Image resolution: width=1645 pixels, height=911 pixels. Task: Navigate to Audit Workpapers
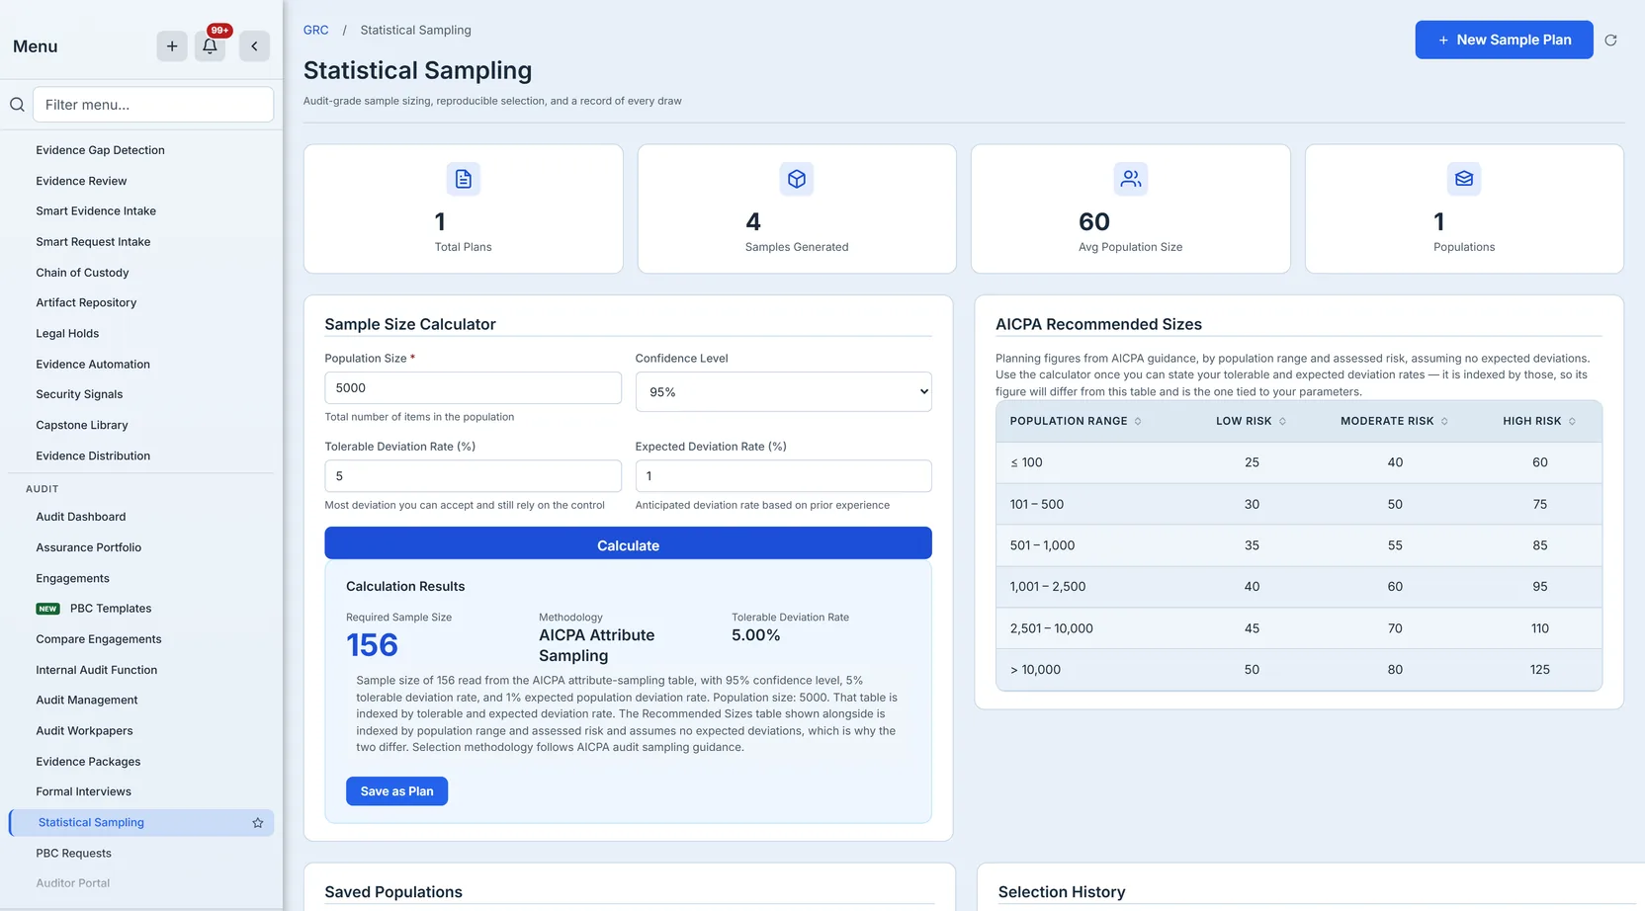(x=84, y=731)
